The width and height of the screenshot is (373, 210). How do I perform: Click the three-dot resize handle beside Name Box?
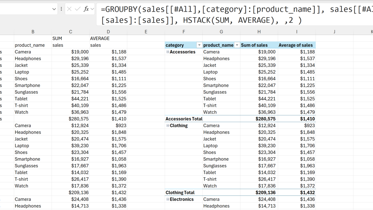pyautogui.click(x=61, y=9)
